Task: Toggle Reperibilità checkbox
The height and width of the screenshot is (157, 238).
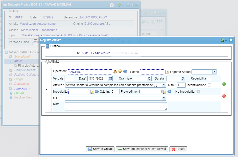Action: 209,78
